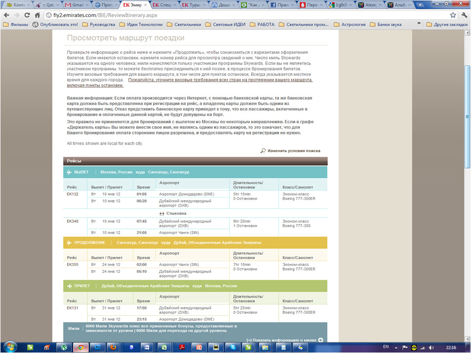The image size is (471, 353).
Task: Close the active 'Эмир' Emirates tab
Action: [145, 5]
